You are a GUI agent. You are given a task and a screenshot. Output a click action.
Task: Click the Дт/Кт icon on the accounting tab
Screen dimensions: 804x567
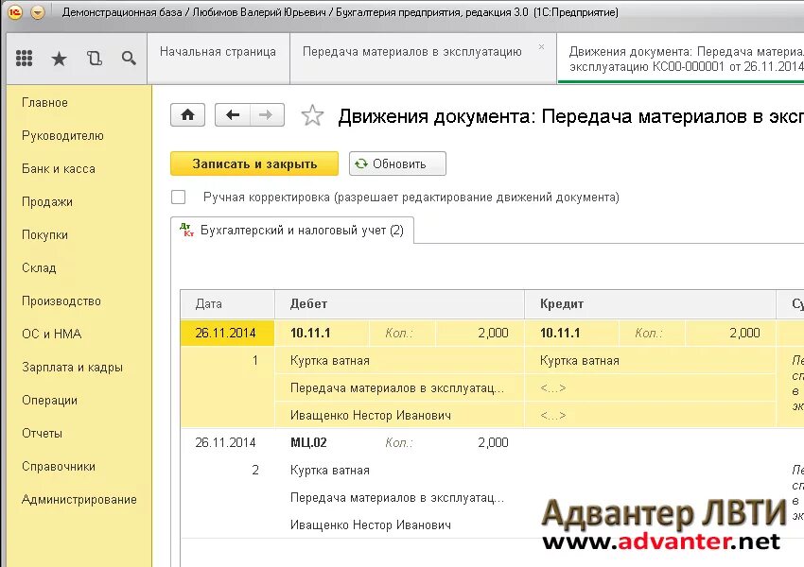click(187, 230)
